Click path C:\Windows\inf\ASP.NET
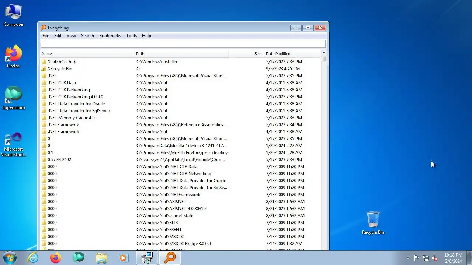 [161, 202]
